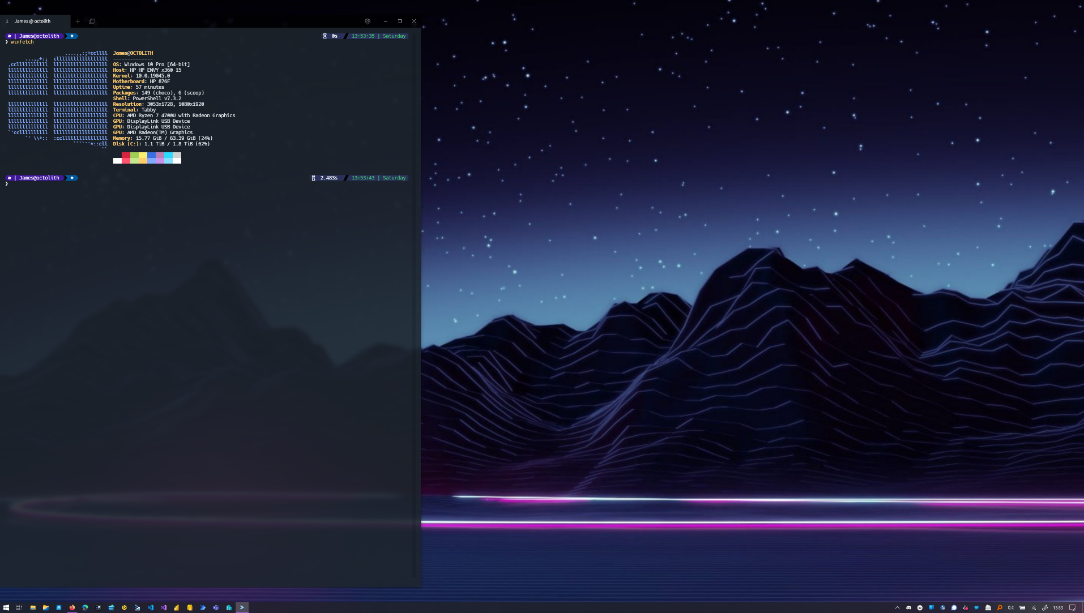Open the 13:53 taskbar clock

click(x=1058, y=608)
